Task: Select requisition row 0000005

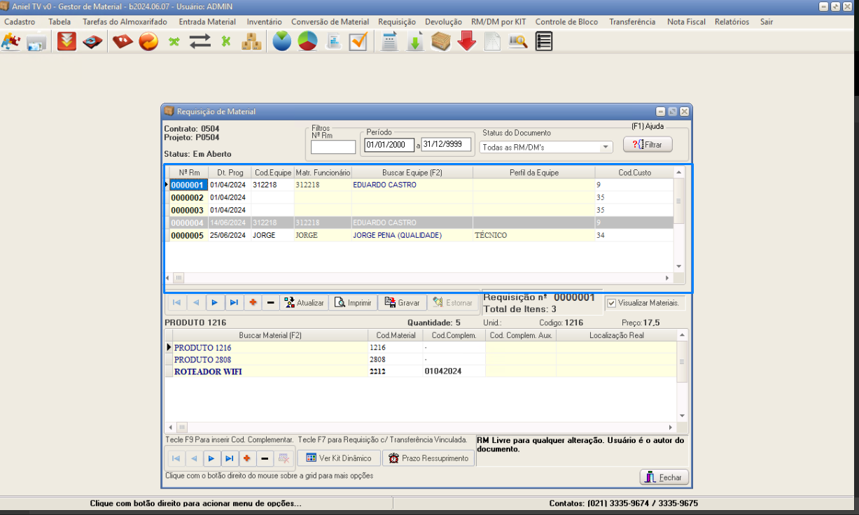Action: pos(187,236)
